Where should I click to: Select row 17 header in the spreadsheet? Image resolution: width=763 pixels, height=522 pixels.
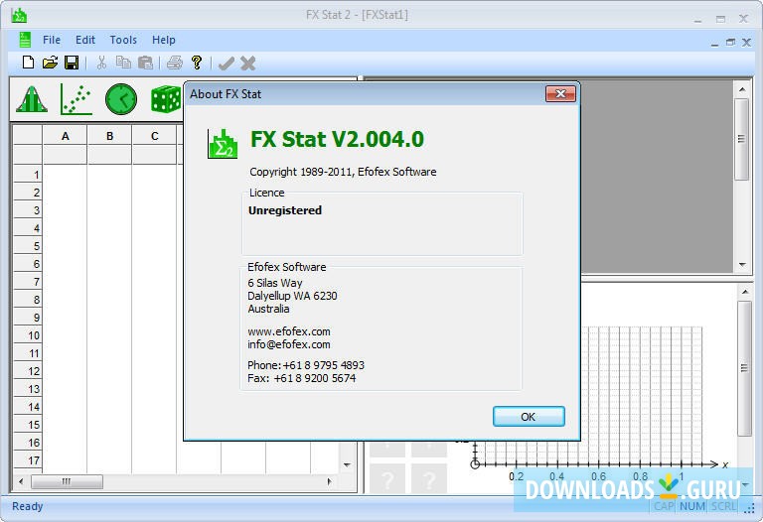point(28,459)
